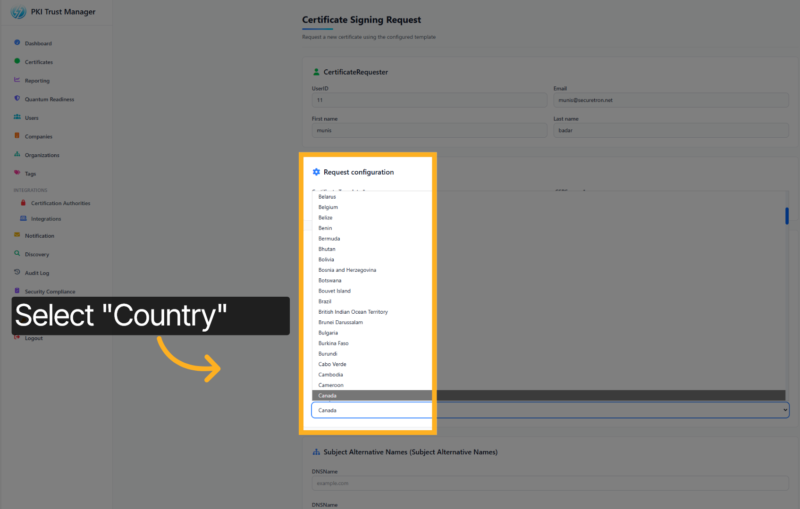Click the Quantum Readiness icon
Viewport: 800px width, 509px height.
pyautogui.click(x=17, y=99)
